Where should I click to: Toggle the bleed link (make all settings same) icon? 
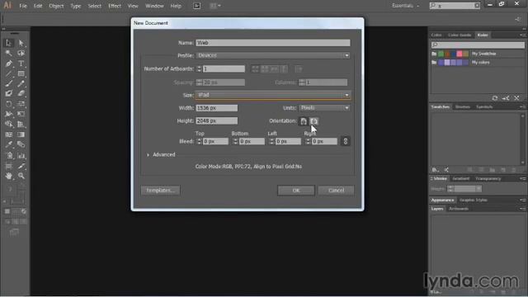tap(345, 141)
